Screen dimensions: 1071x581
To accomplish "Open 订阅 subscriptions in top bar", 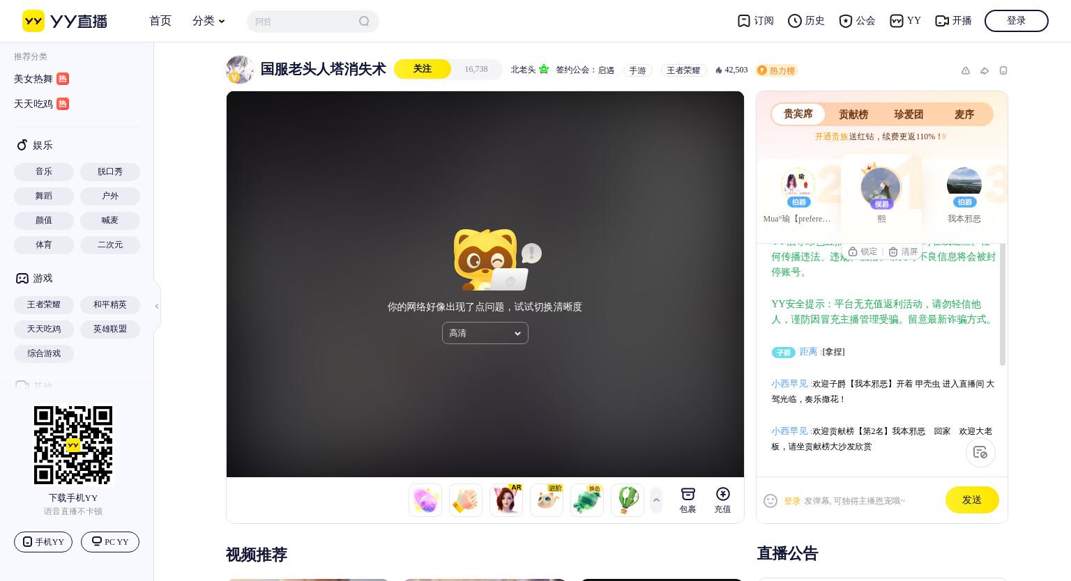I will pyautogui.click(x=756, y=21).
